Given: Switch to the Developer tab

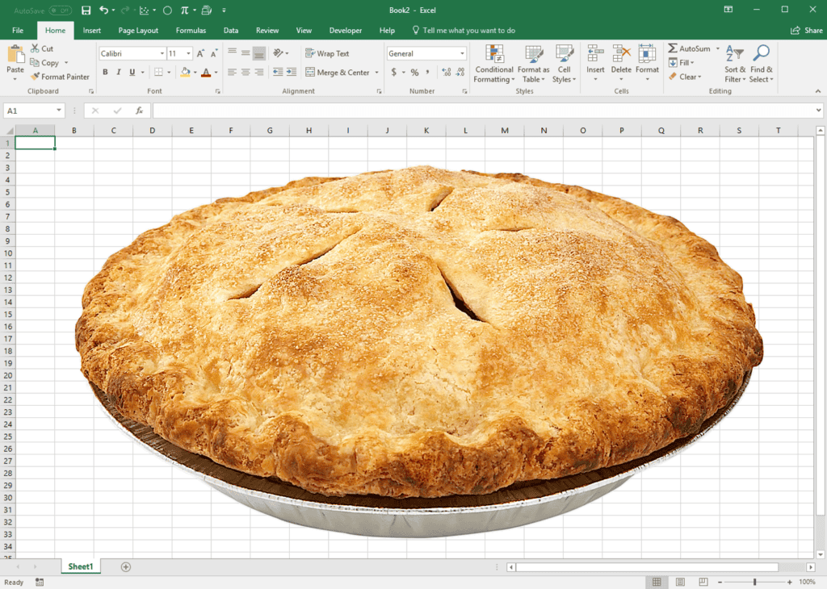Looking at the screenshot, I should click(346, 31).
